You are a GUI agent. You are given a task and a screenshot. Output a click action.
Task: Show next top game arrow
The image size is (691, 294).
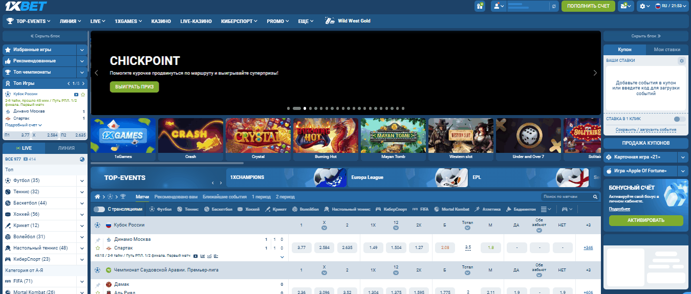click(82, 83)
